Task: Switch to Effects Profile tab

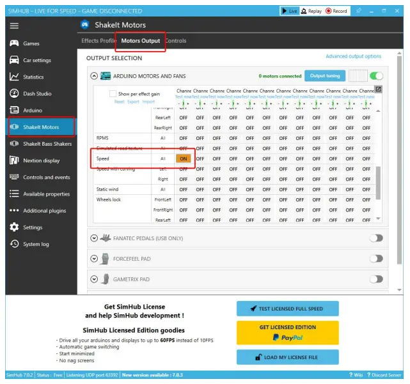Action: click(99, 41)
